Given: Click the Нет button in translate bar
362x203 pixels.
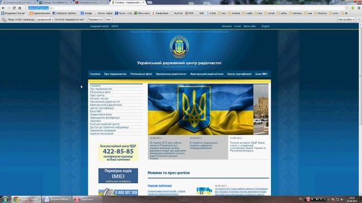Looking at the screenshot, I should tap(108, 20).
